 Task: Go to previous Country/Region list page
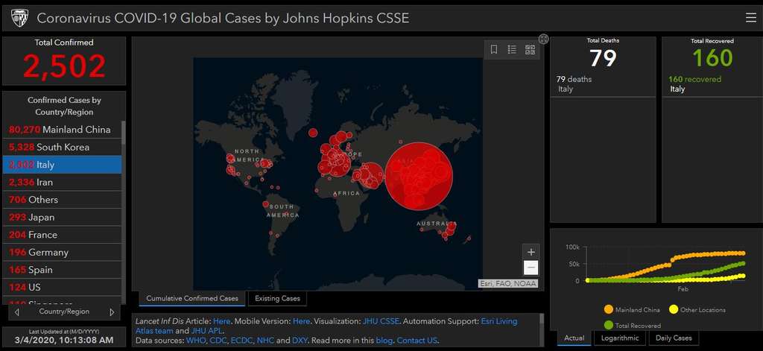coord(17,312)
